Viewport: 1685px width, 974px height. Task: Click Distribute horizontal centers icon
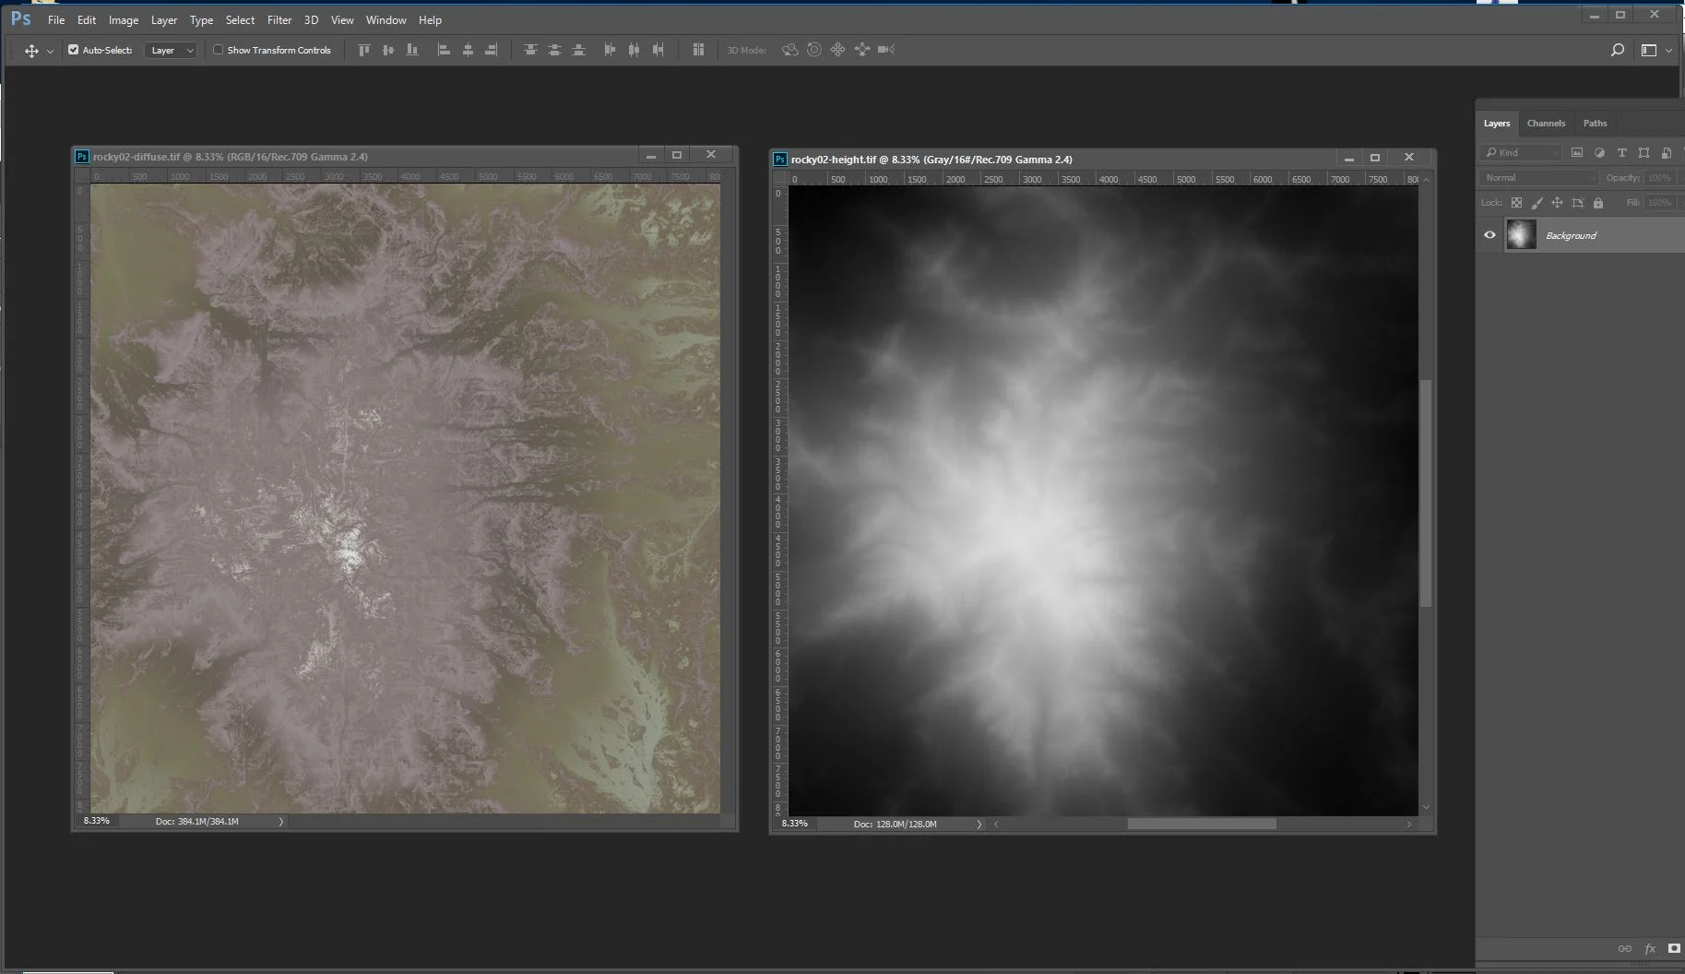[634, 50]
